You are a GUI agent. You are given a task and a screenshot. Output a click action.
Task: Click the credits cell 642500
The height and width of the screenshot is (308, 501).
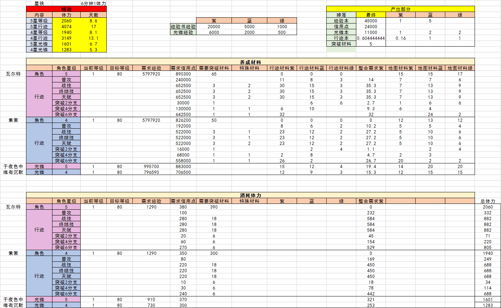coord(183,114)
